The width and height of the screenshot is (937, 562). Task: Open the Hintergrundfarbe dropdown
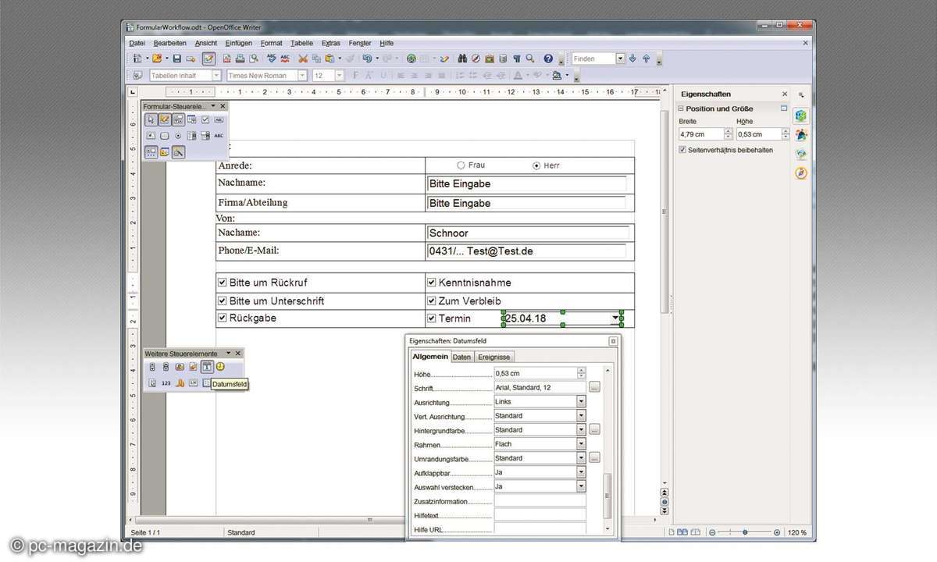coord(581,430)
